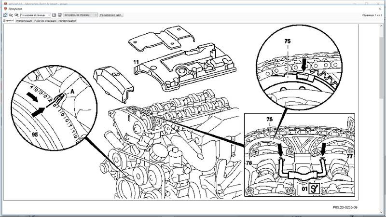
Task: Click the scrollbar down arrow
Action: point(381,212)
